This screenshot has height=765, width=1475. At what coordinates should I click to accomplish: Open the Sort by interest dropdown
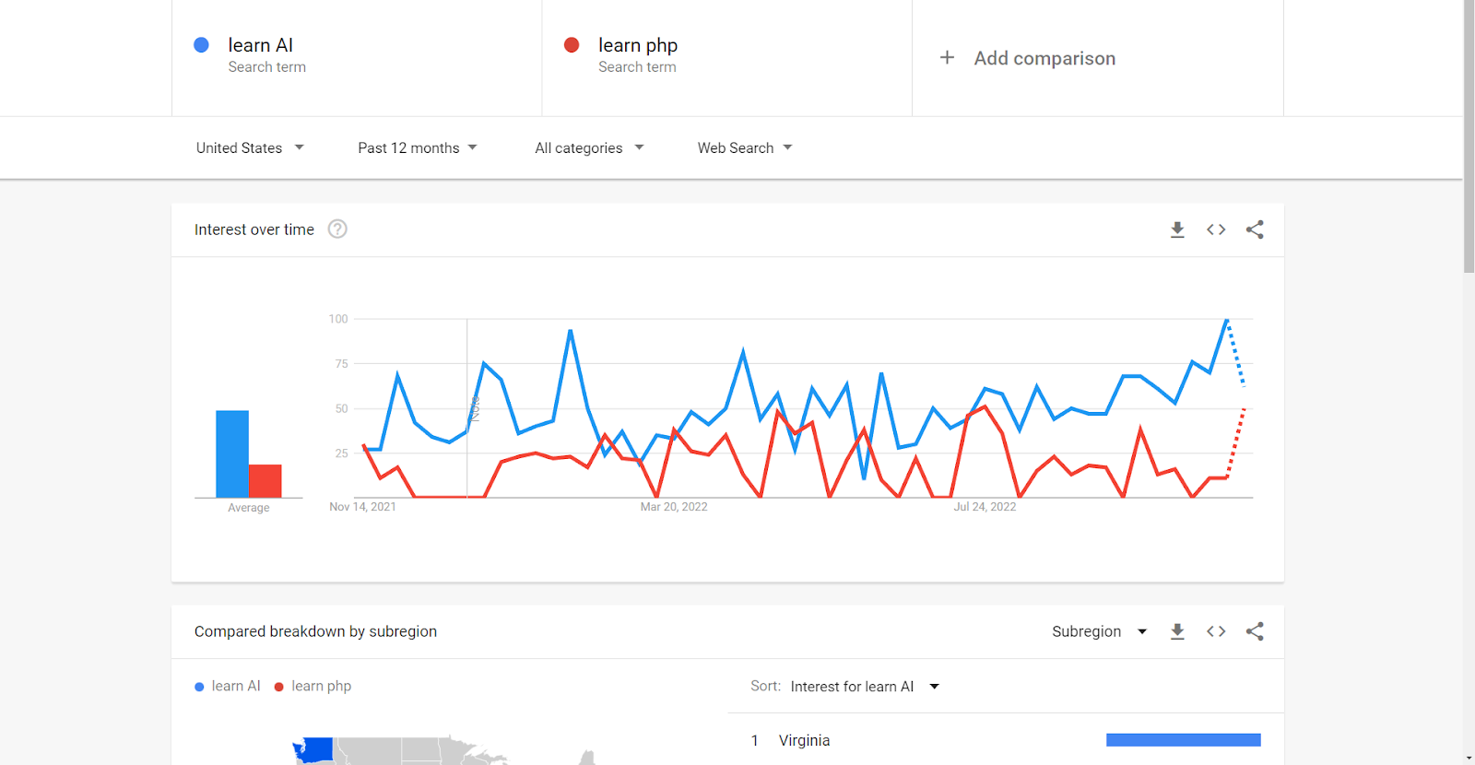pos(864,687)
